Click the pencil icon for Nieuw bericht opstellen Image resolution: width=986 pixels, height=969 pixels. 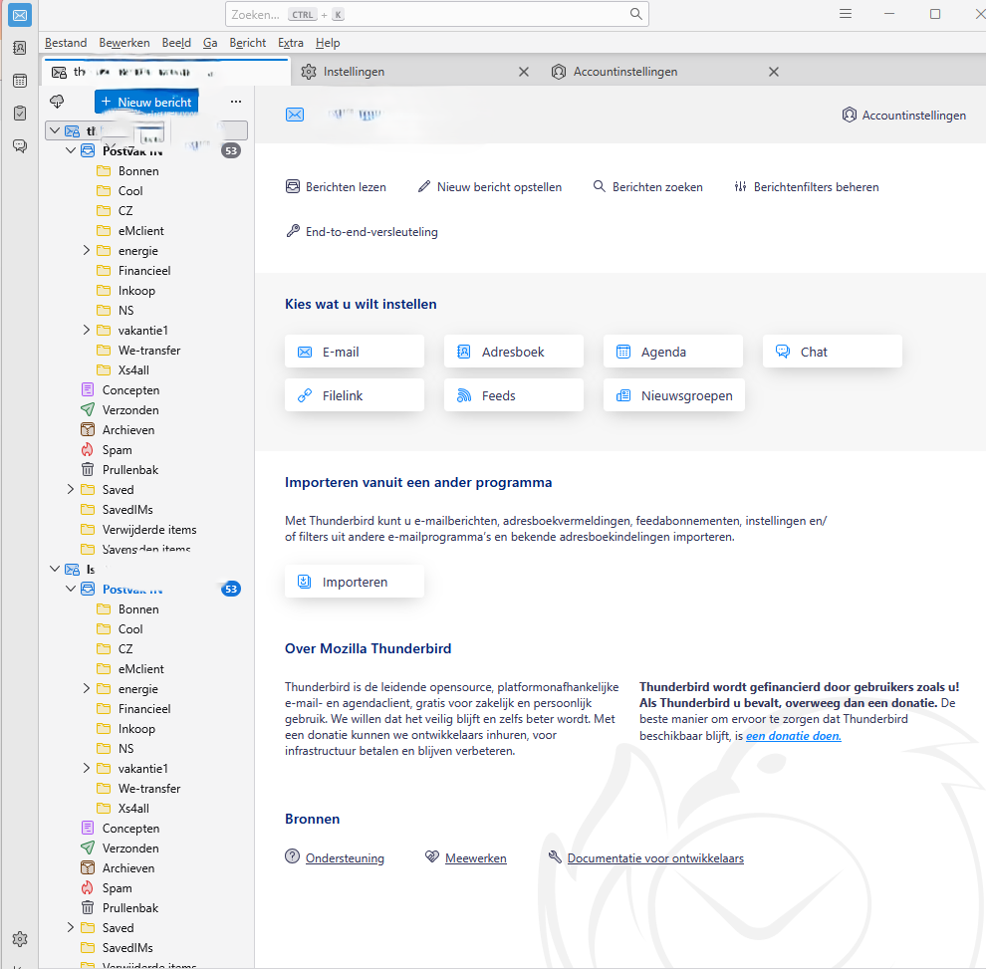click(x=424, y=186)
